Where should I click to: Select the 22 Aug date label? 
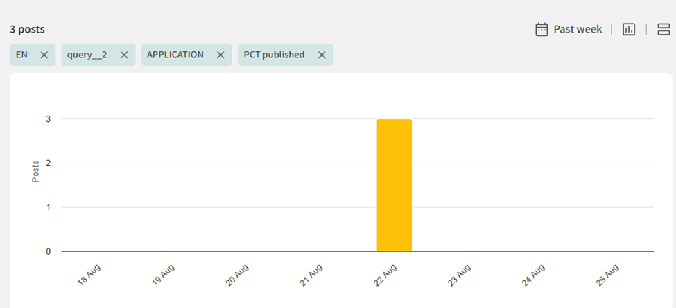click(385, 275)
